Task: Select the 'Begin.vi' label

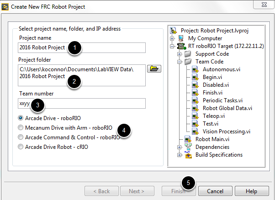Action: (x=212, y=77)
